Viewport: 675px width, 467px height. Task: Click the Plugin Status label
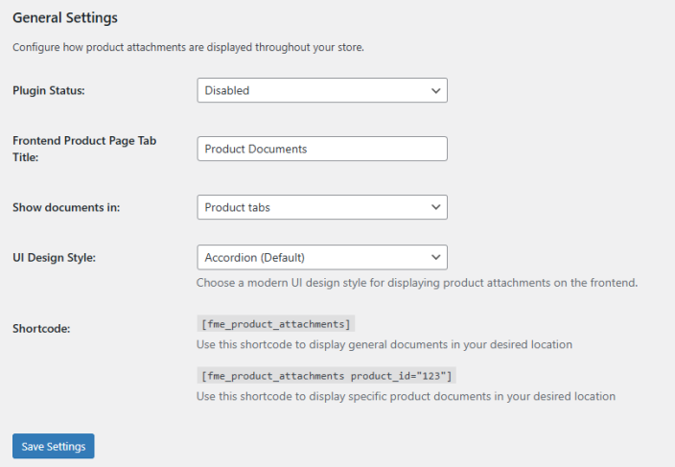pyautogui.click(x=48, y=90)
